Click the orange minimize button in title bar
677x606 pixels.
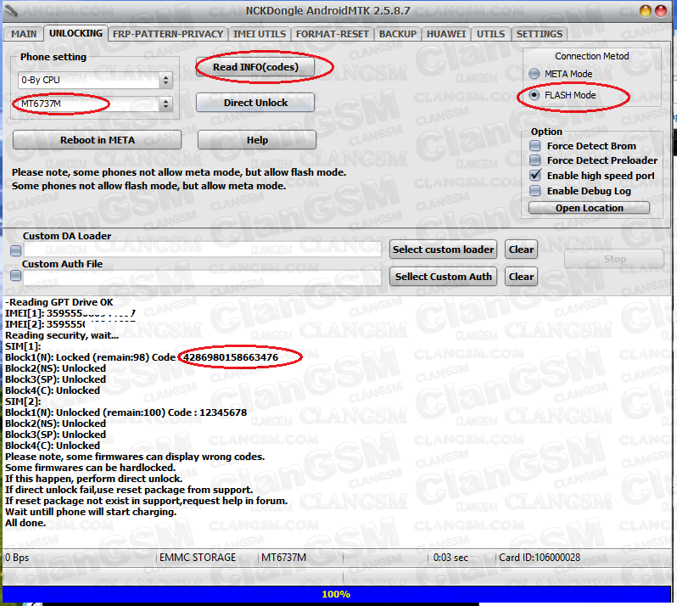tap(645, 11)
